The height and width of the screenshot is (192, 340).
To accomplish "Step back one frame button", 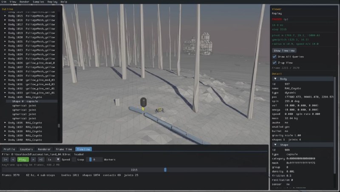I will point(13,159).
